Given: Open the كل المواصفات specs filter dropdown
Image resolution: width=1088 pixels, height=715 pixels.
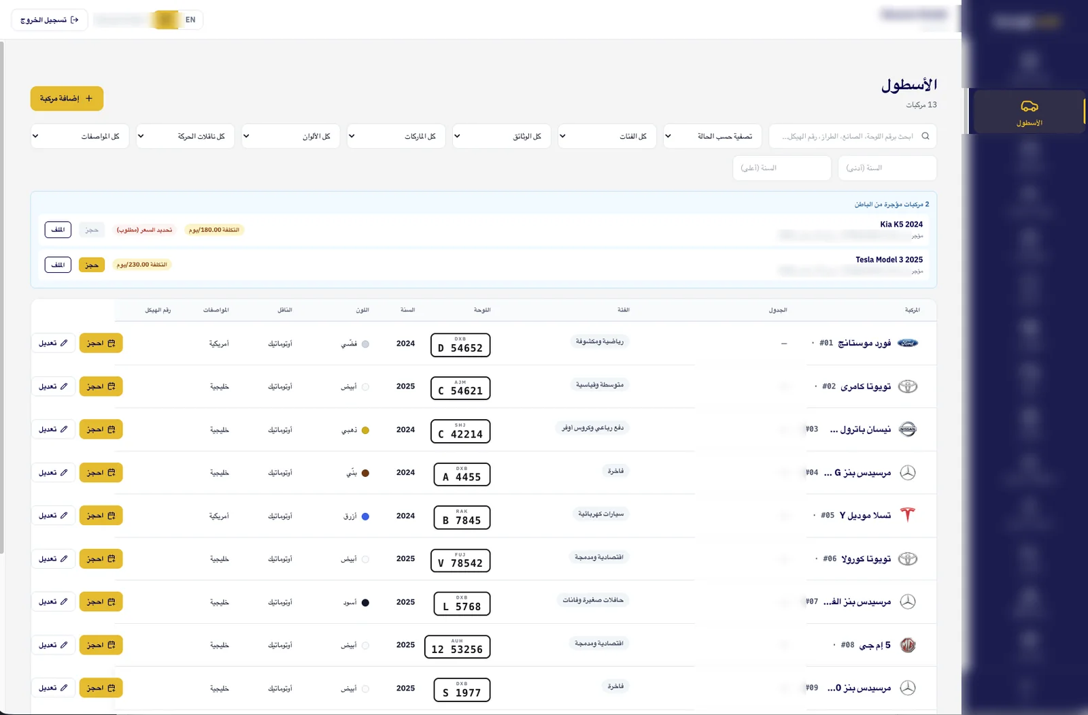Looking at the screenshot, I should pyautogui.click(x=80, y=136).
